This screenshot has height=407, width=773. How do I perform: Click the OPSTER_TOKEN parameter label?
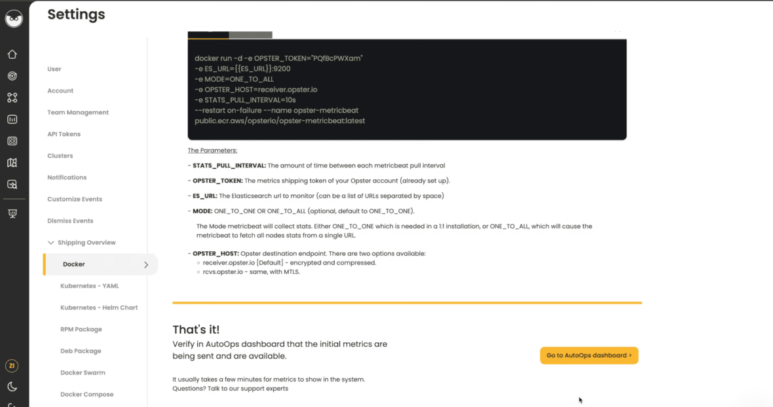[217, 181]
